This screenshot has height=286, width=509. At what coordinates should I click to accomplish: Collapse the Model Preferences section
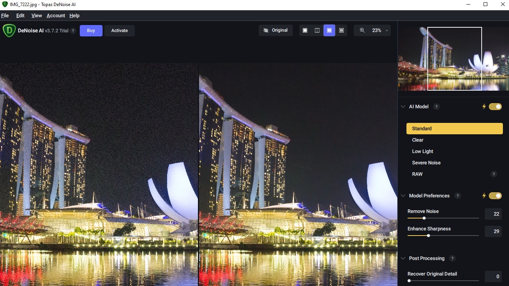[403, 196]
